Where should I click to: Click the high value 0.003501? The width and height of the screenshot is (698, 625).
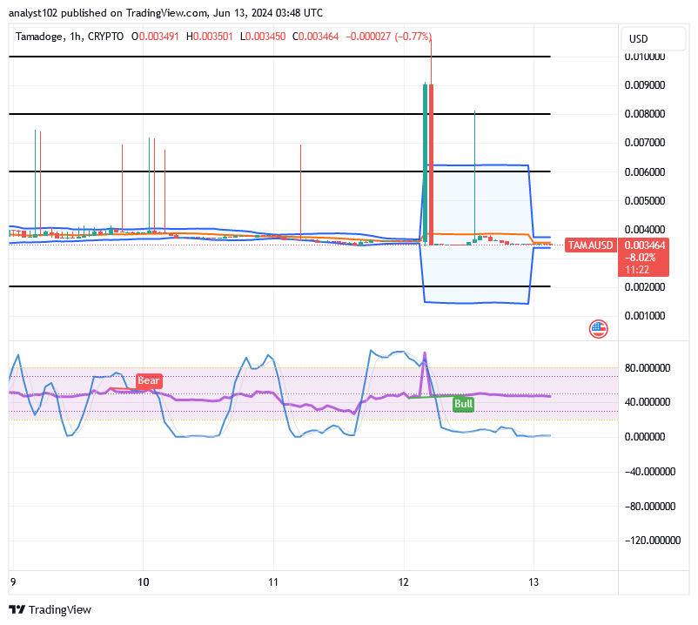coord(212,37)
